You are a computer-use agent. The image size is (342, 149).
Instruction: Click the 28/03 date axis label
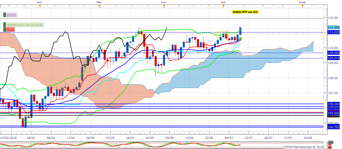[31, 138]
